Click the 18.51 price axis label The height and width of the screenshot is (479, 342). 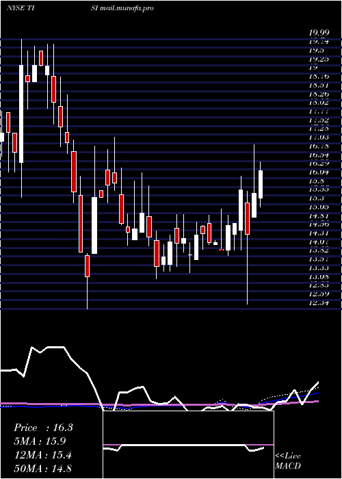(319, 86)
